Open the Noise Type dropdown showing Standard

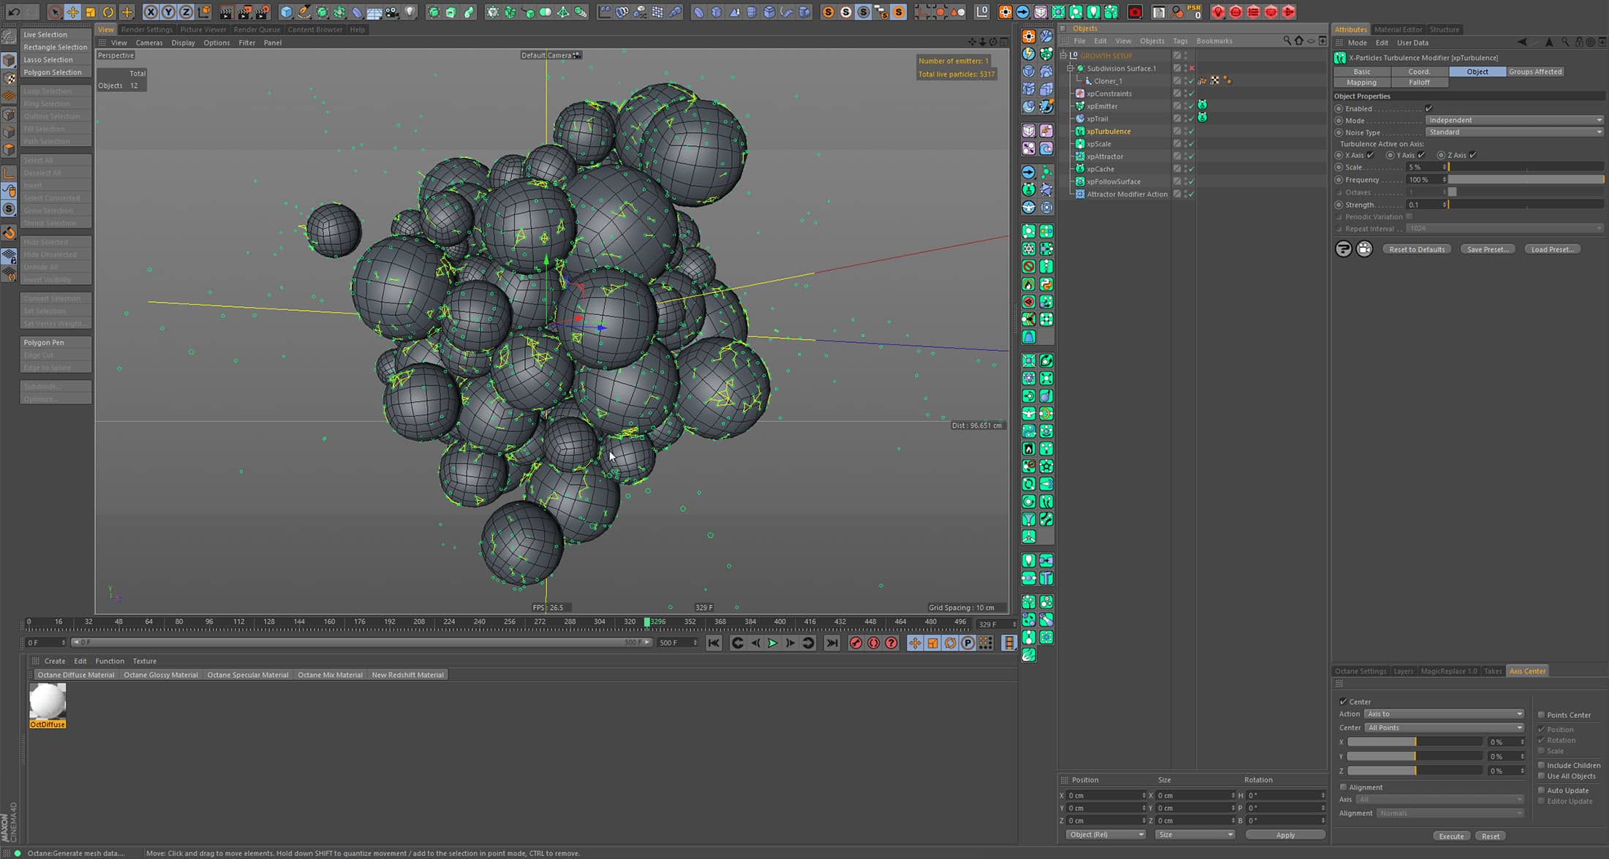point(1514,132)
